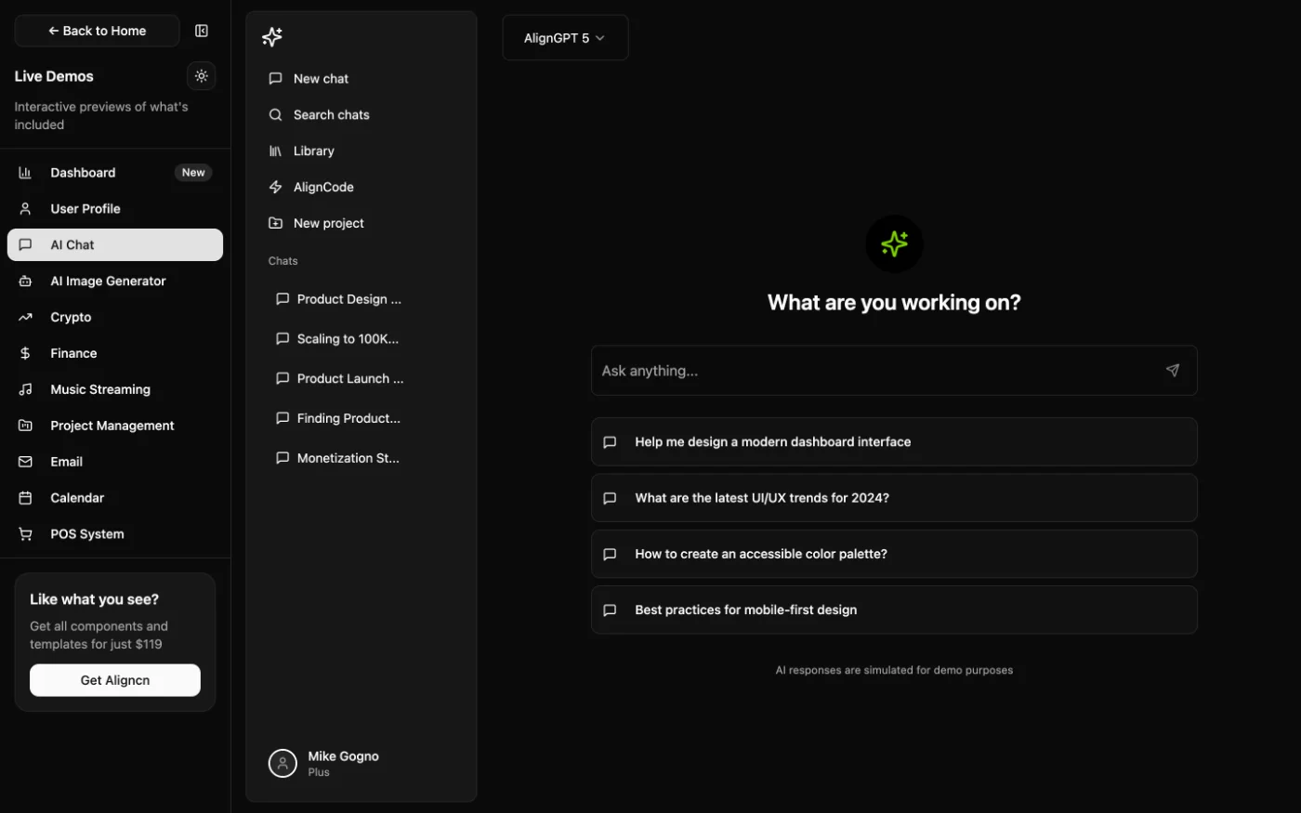Click the AI Chat speech bubble icon
Viewport: 1301px width, 813px height.
click(x=25, y=245)
